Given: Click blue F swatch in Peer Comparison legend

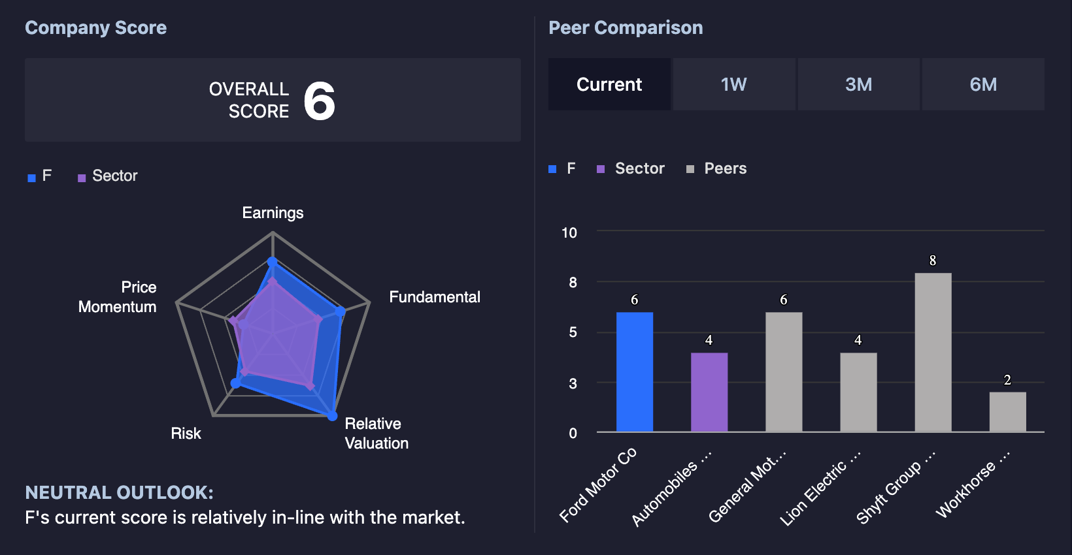Looking at the screenshot, I should point(552,169).
